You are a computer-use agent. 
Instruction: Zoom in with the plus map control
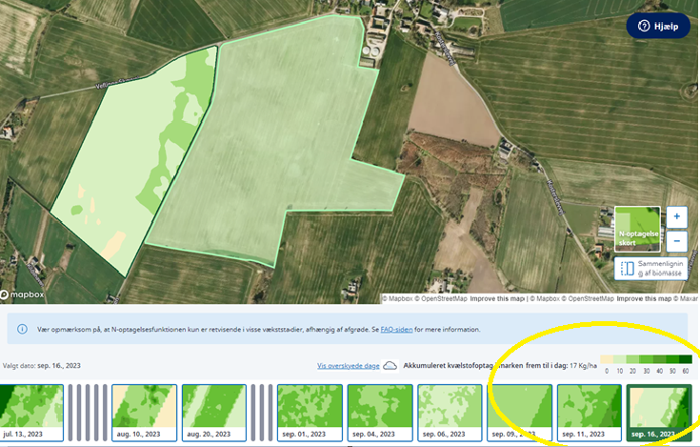coord(677,216)
